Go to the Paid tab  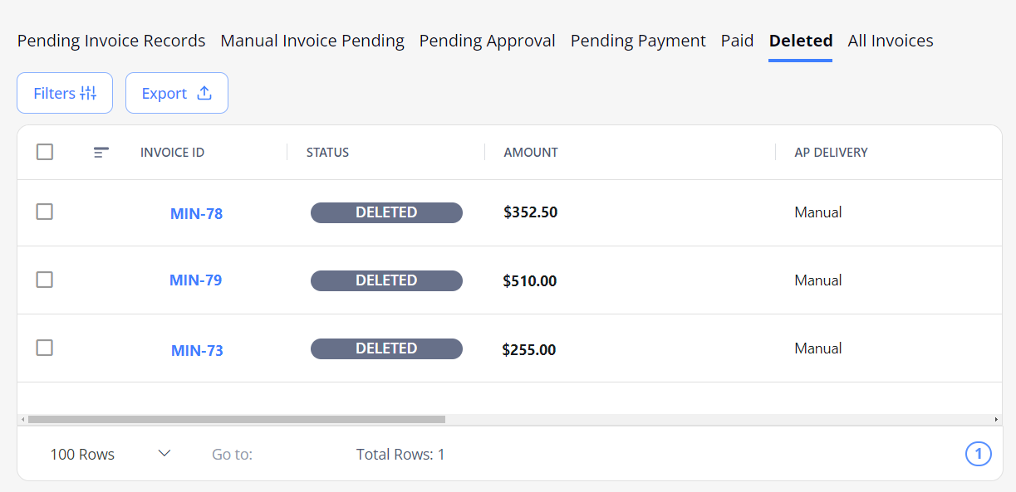click(738, 41)
